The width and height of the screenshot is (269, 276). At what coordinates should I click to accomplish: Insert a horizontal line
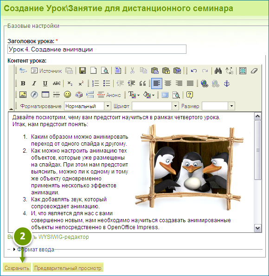(57, 95)
